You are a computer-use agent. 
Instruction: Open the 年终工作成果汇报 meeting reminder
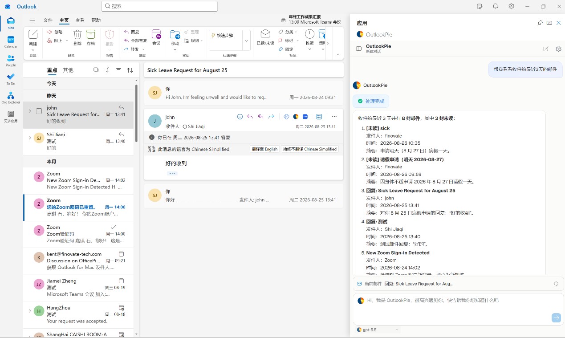click(x=311, y=19)
